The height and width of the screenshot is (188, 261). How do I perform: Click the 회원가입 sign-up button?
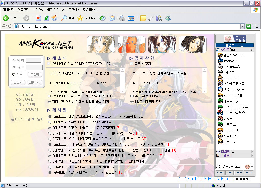(x=35, y=82)
